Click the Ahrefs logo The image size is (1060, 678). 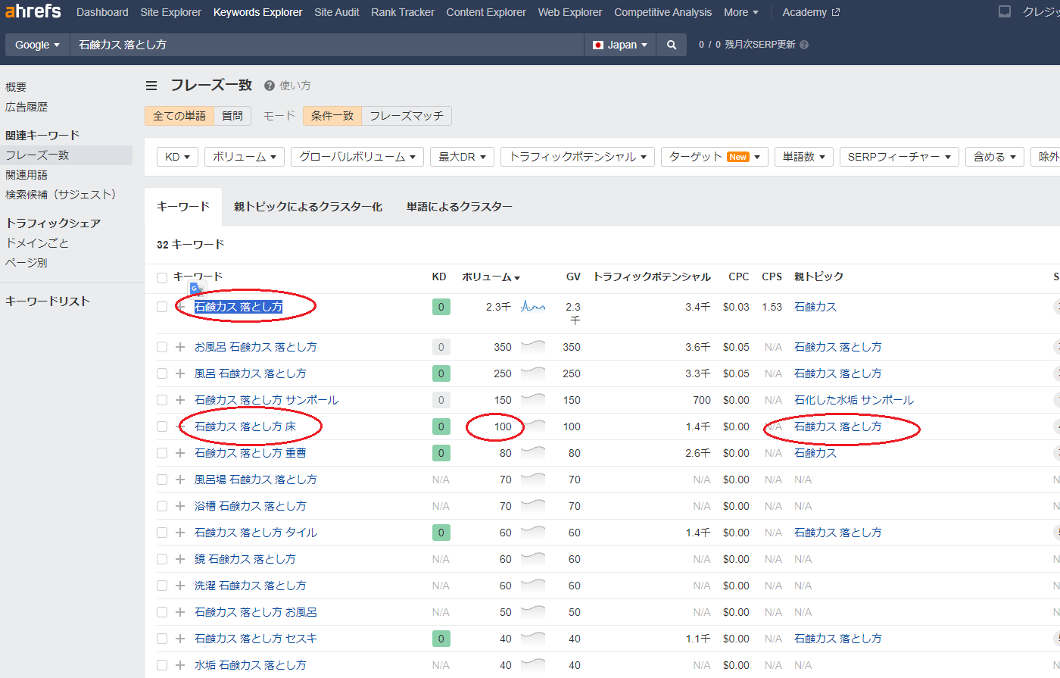(33, 11)
